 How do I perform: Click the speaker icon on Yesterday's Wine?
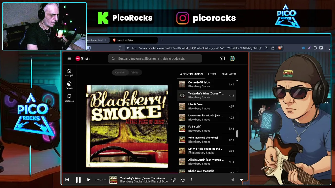(182, 95)
